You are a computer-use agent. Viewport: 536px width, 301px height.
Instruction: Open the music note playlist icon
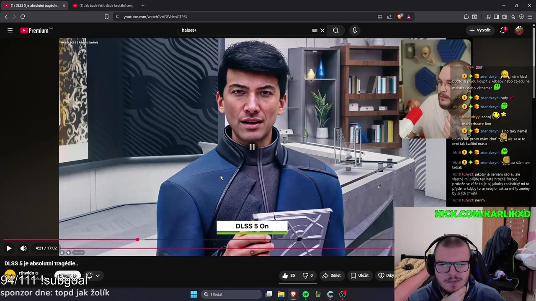[x=488, y=17]
